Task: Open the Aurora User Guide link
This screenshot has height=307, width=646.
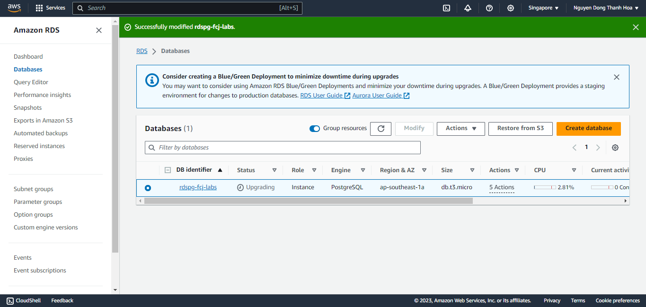Action: coord(381,96)
